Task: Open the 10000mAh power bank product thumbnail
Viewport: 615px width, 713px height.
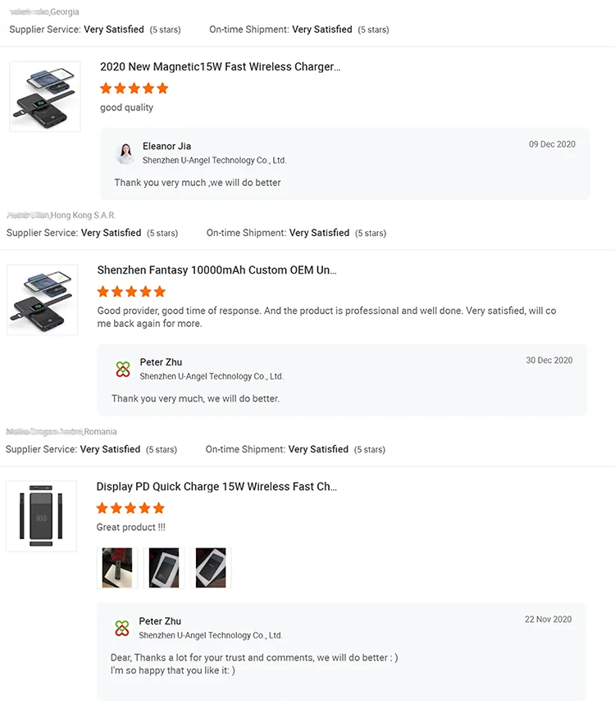Action: tap(43, 299)
